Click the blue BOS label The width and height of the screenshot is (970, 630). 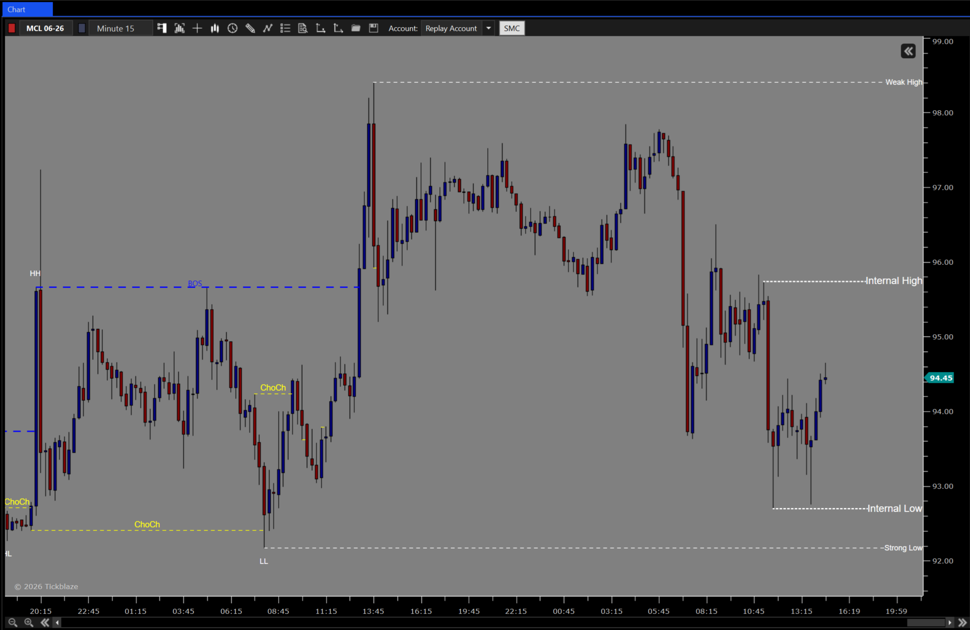(x=195, y=283)
